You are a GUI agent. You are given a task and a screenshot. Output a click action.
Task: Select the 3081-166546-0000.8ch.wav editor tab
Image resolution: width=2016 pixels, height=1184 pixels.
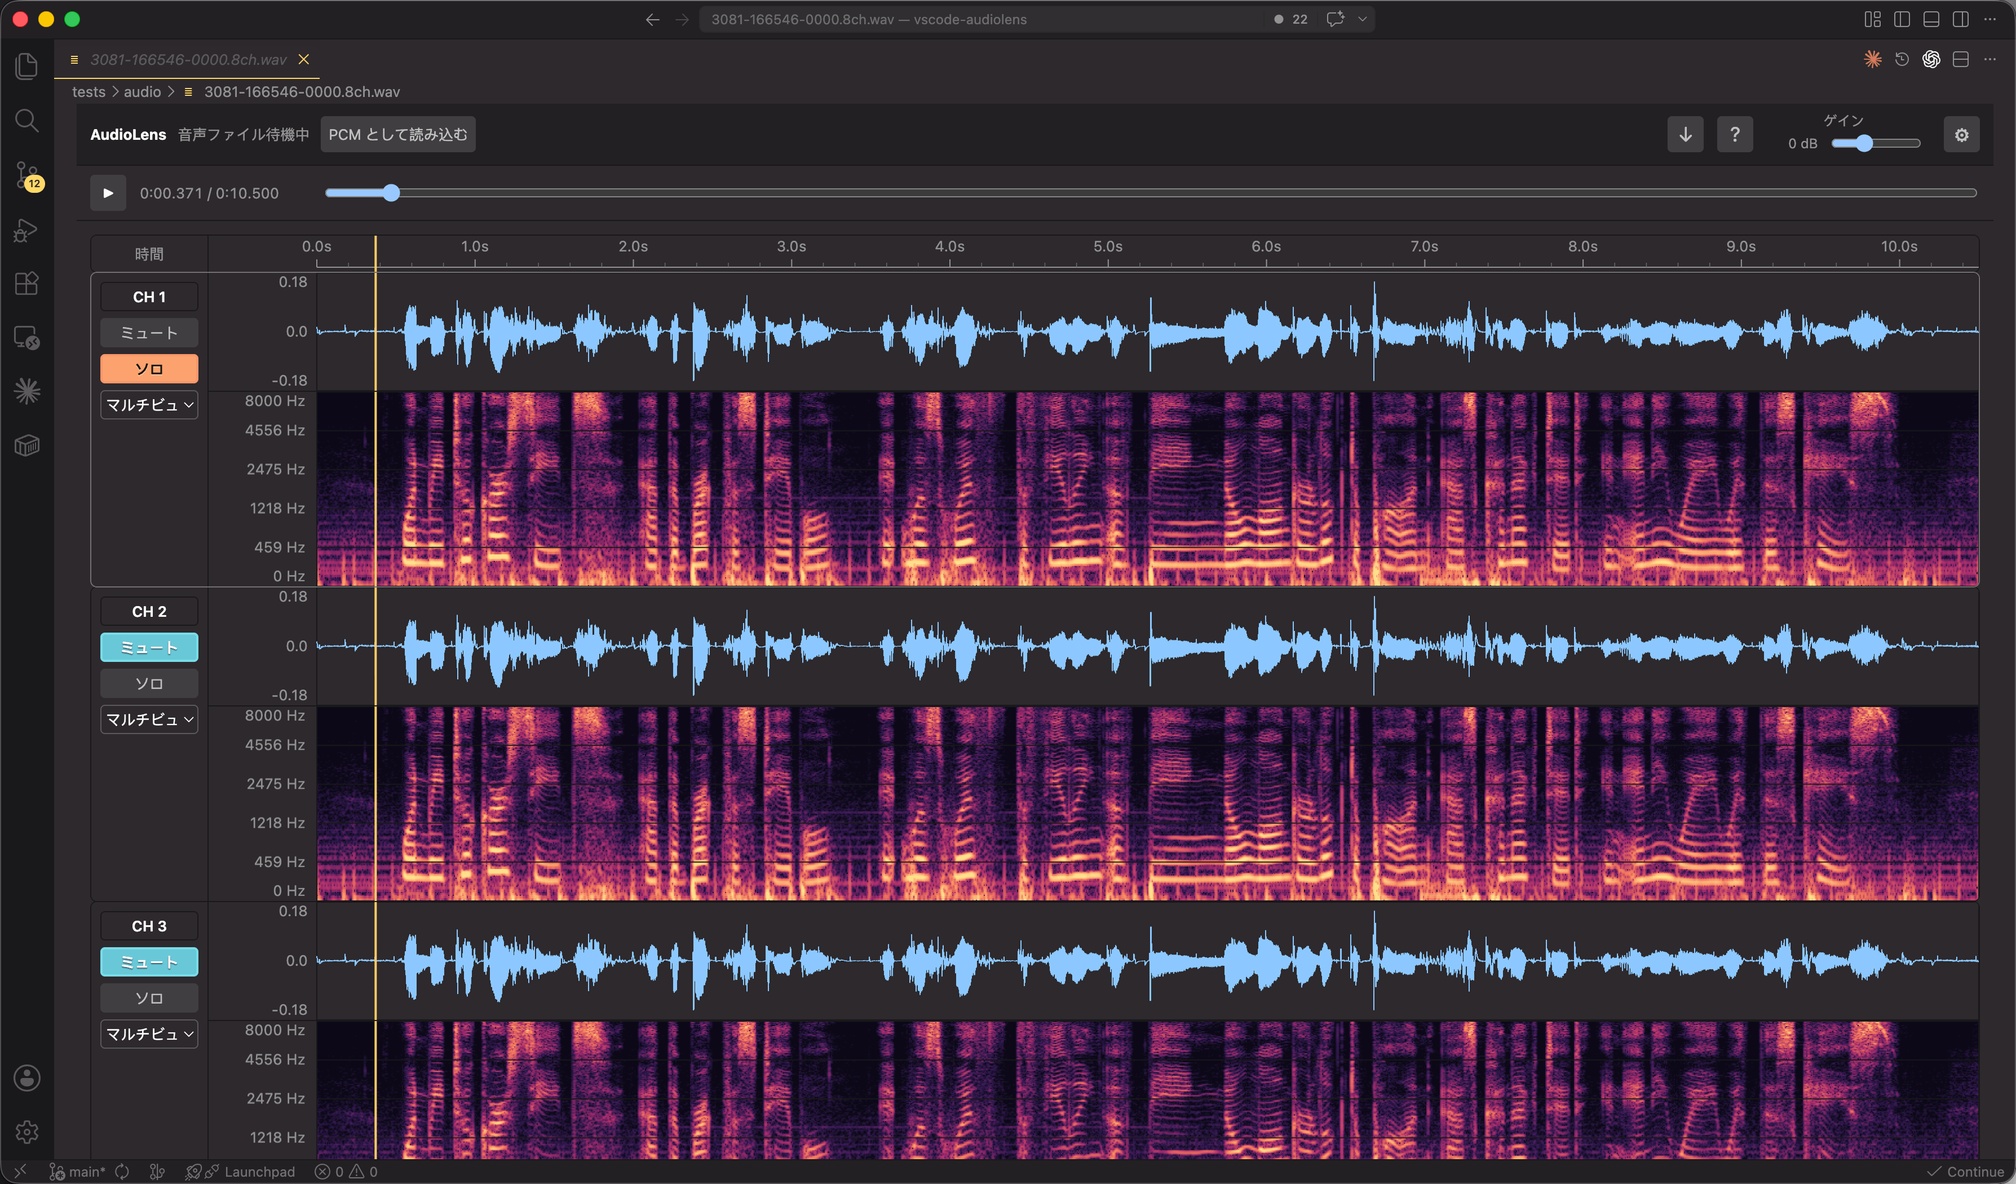[x=188, y=59]
